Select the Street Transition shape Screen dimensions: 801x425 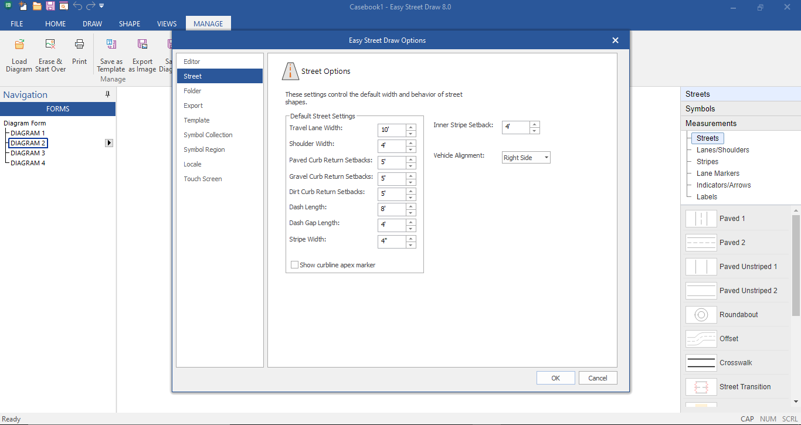pyautogui.click(x=736, y=387)
